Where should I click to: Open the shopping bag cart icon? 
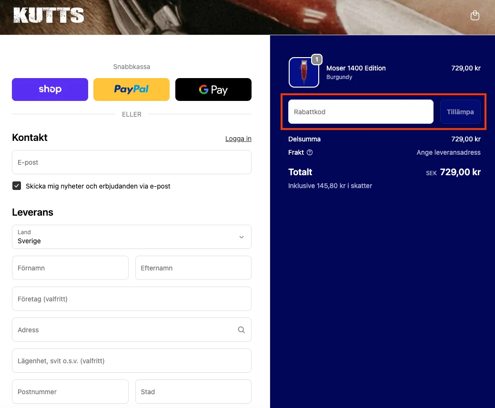point(475,15)
